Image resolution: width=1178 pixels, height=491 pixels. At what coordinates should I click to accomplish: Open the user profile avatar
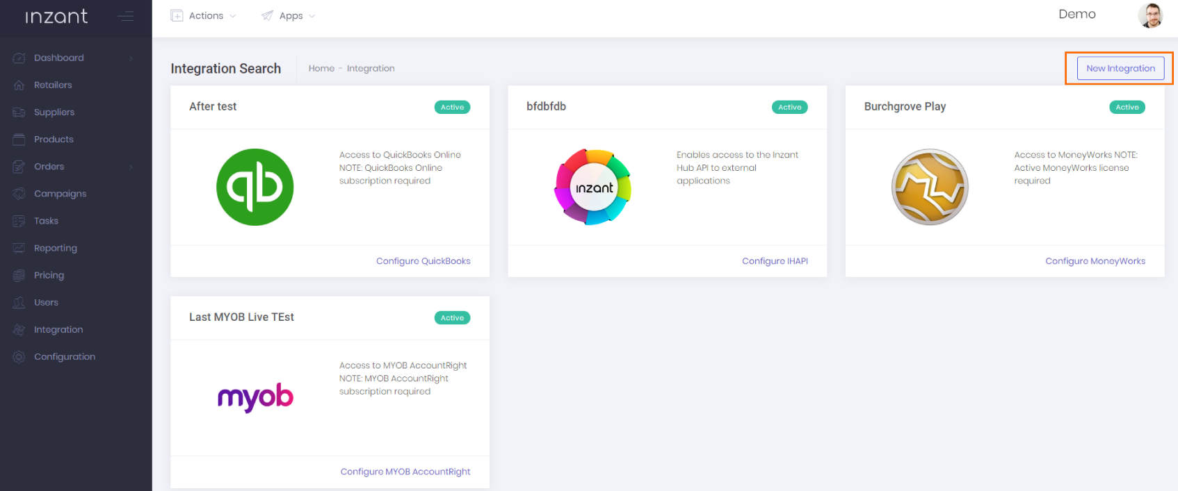[x=1150, y=15]
